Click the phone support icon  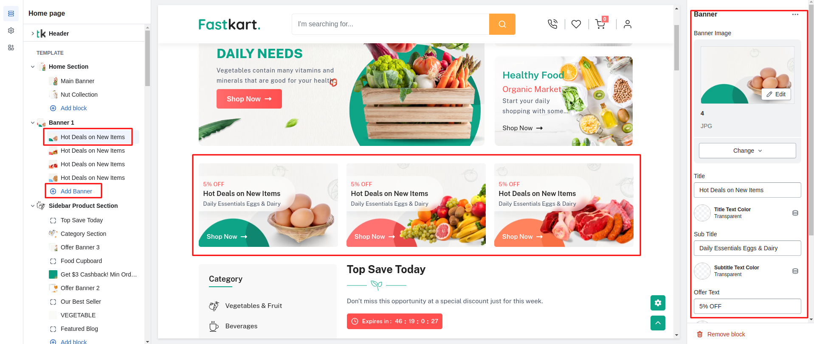pos(552,24)
